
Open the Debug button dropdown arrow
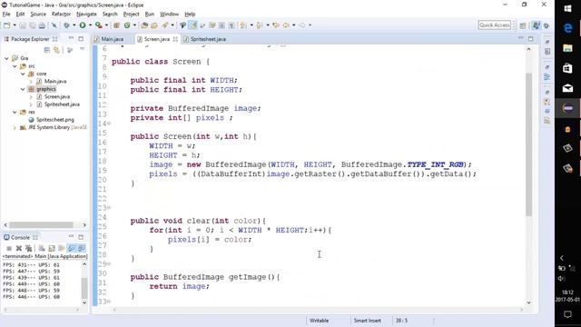click(74, 25)
